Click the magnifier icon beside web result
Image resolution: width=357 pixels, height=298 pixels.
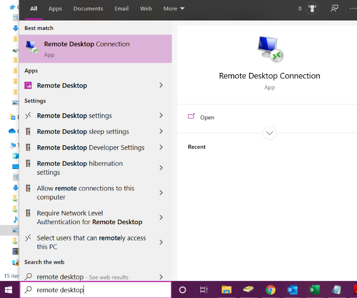click(28, 277)
